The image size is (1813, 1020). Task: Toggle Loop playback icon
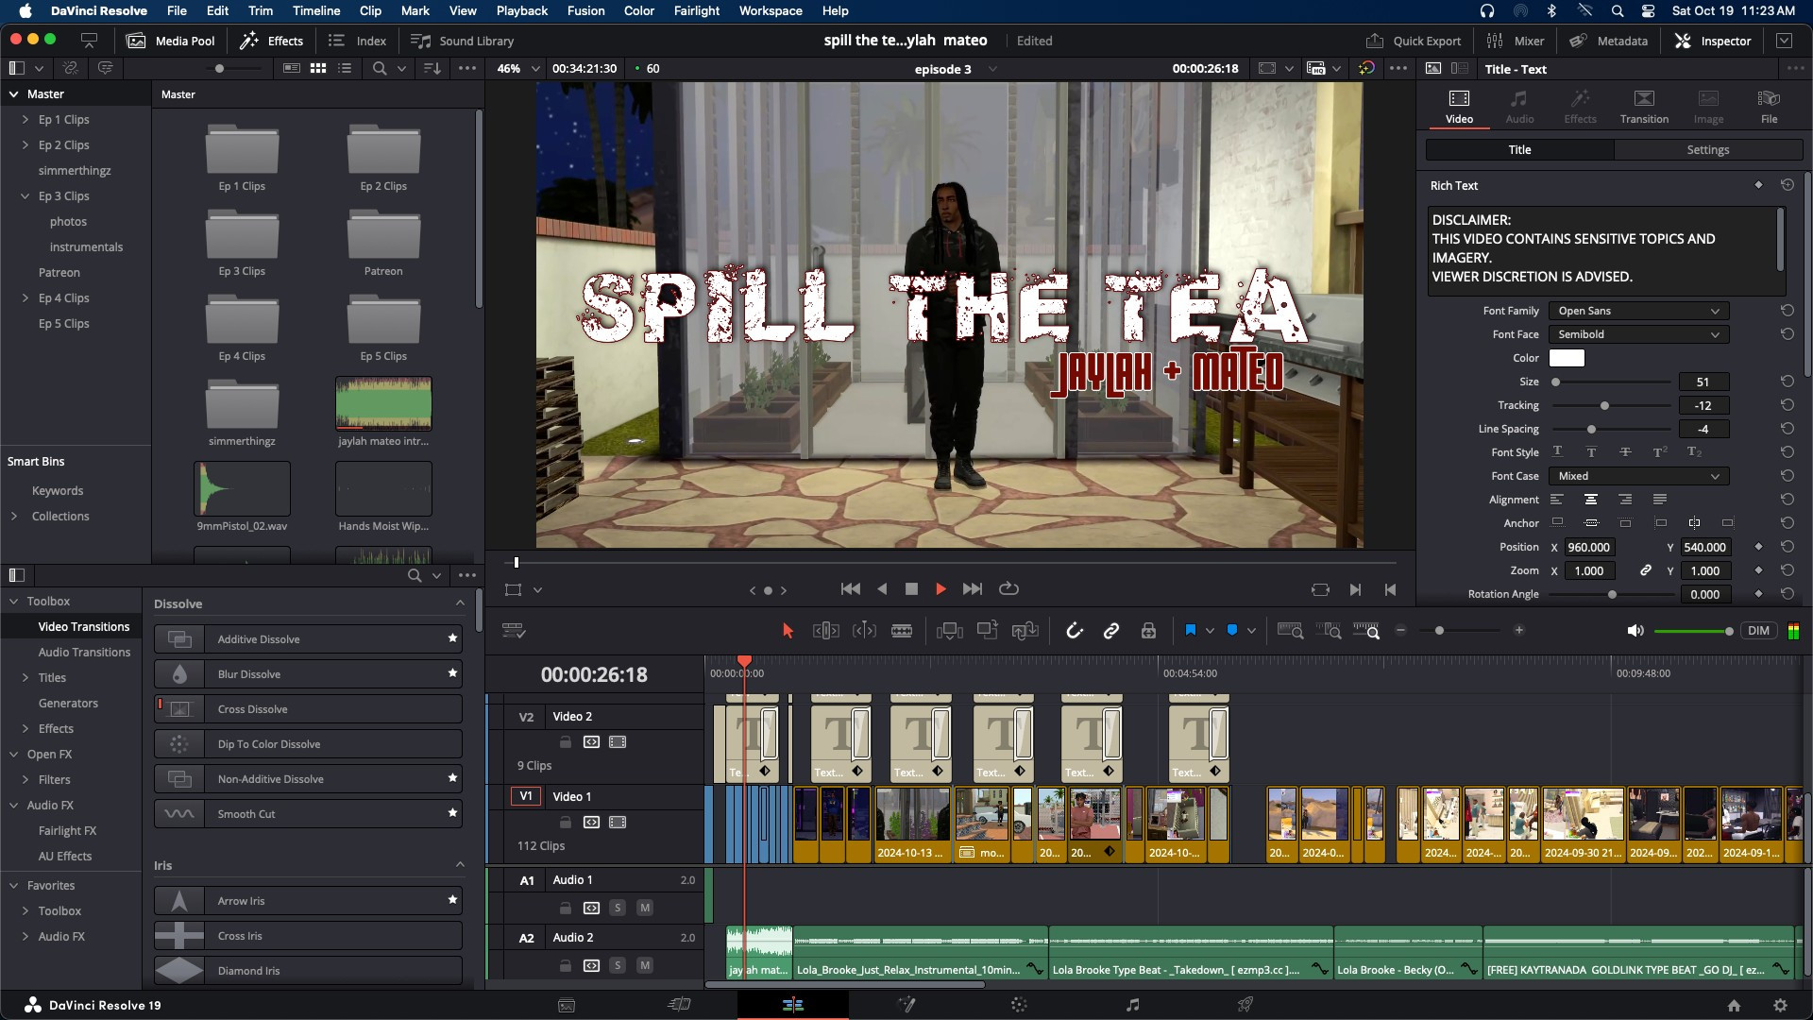(x=1008, y=588)
